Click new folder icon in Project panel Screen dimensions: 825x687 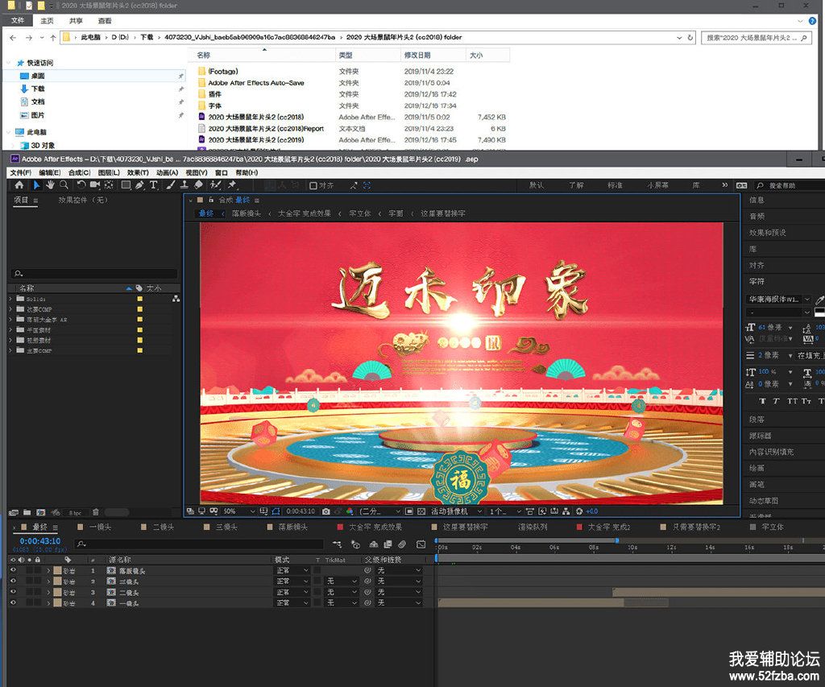(27, 512)
